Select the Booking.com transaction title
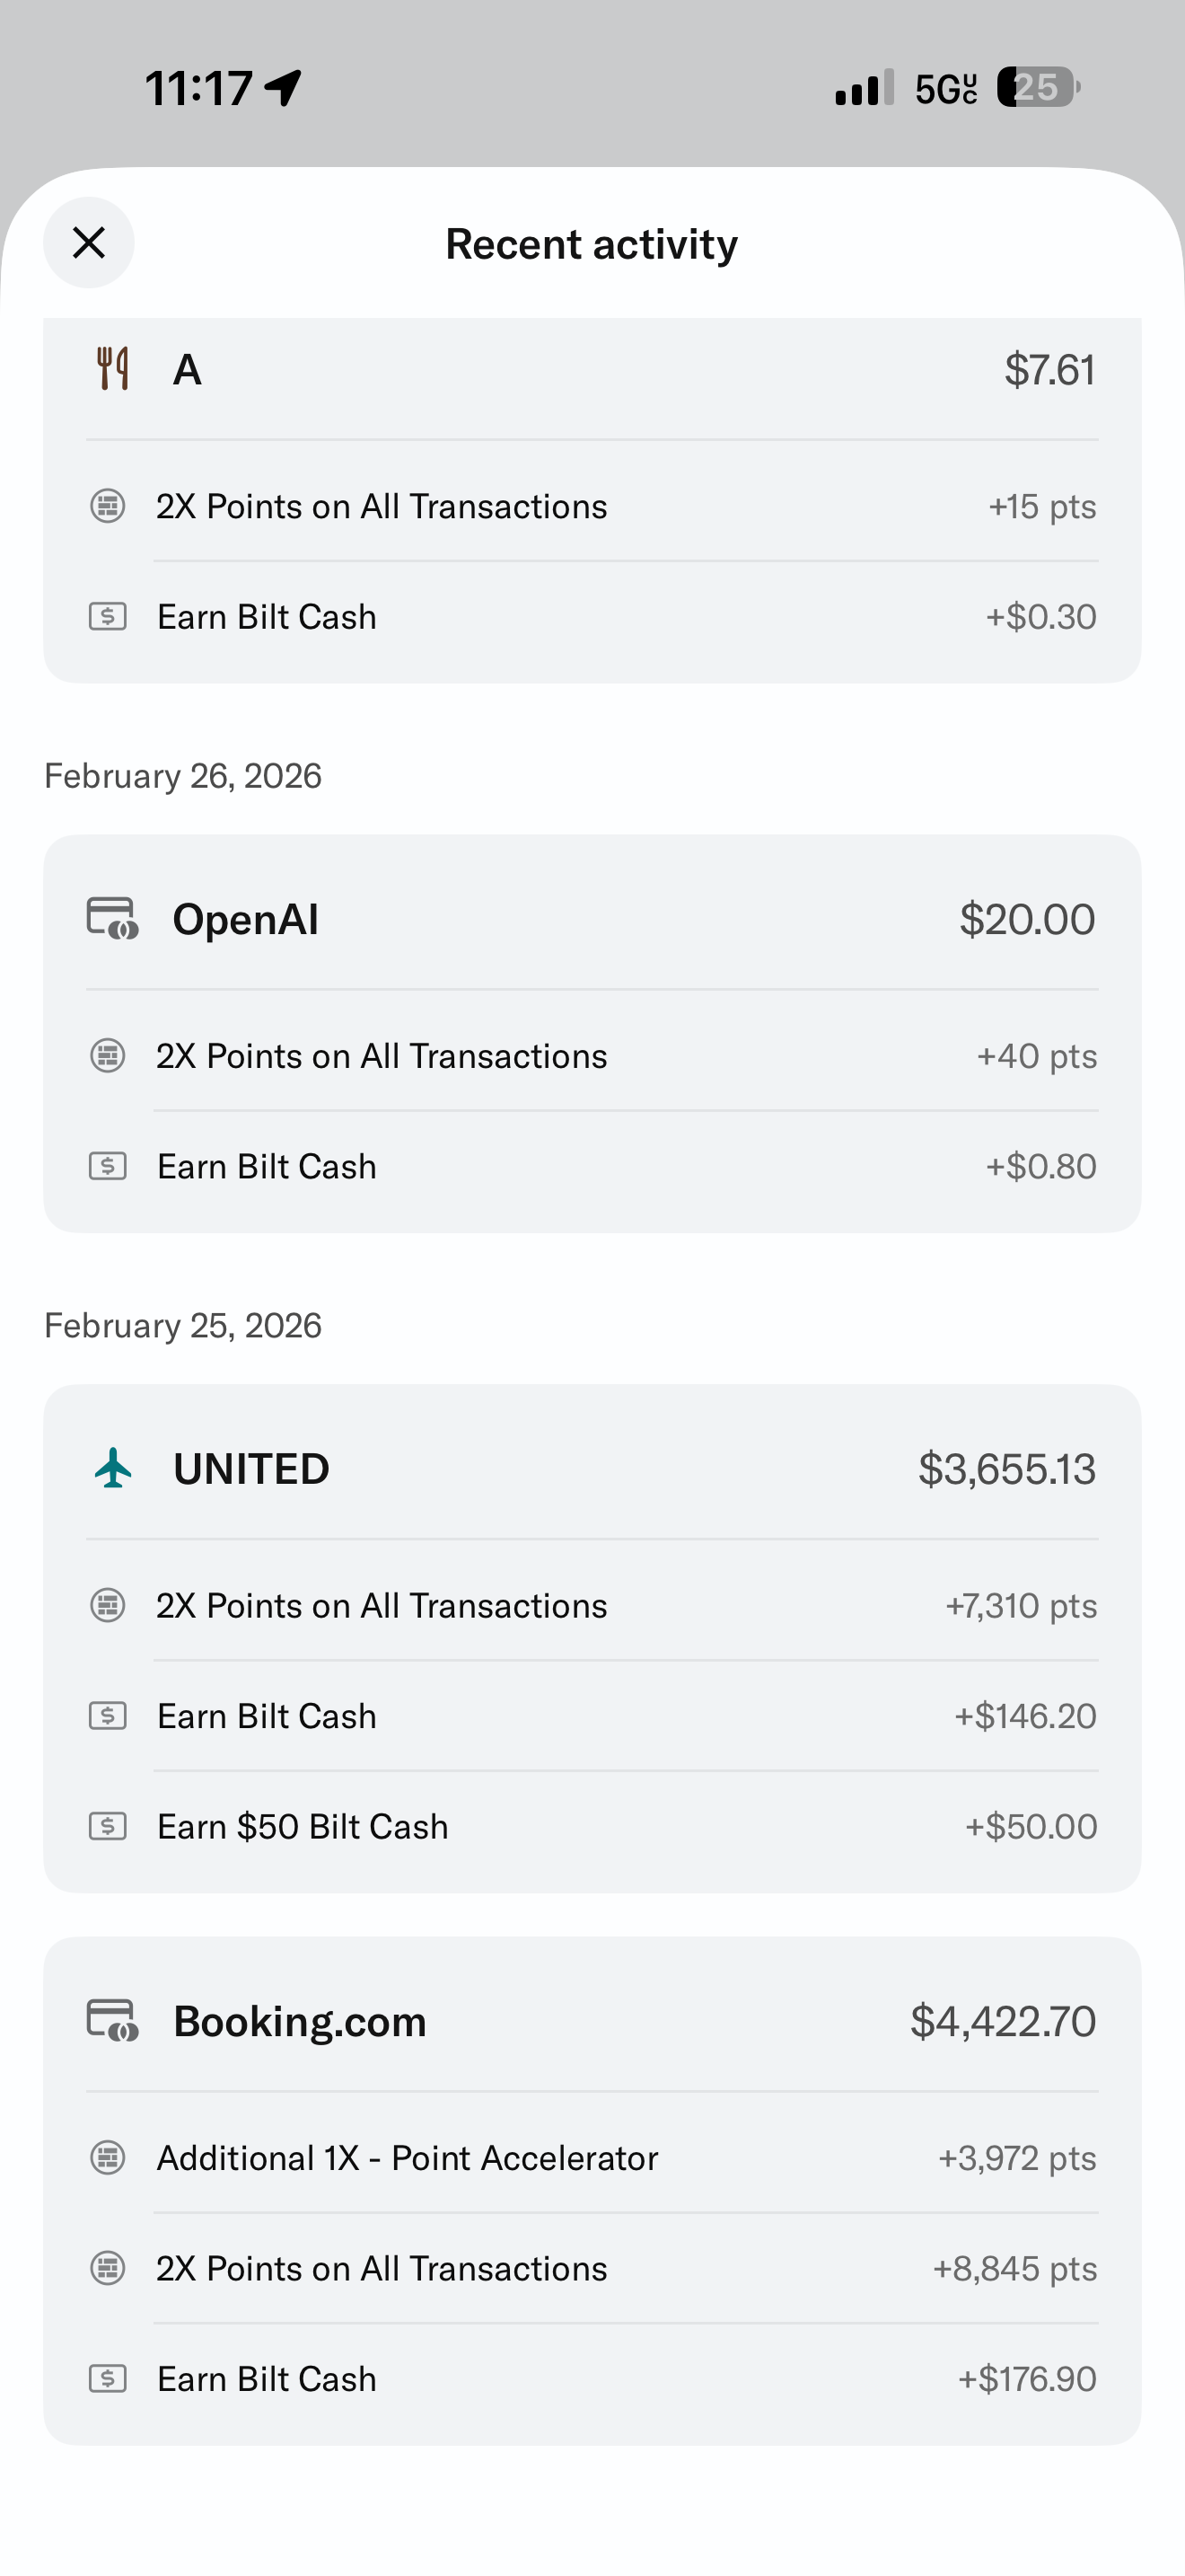 point(300,2021)
